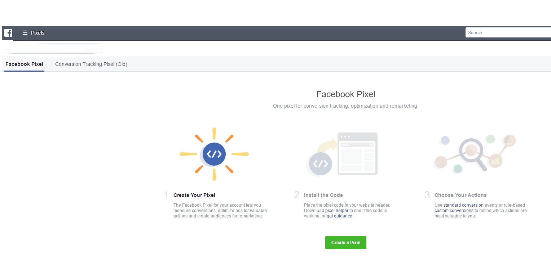Open the hamburger menu next to Pixels
Image resolution: width=551 pixels, height=261 pixels.
(x=25, y=33)
